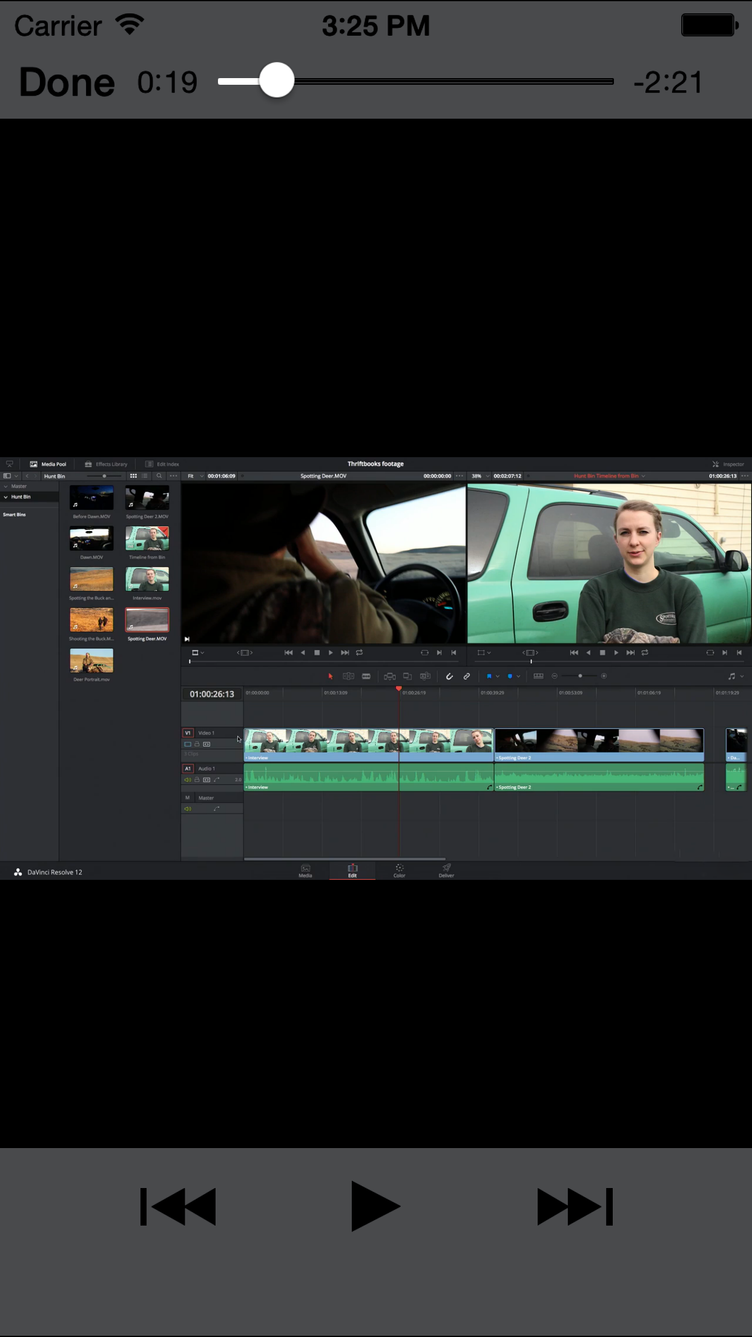This screenshot has width=752, height=1337.
Task: Switch media pool to list view
Action: 145,476
